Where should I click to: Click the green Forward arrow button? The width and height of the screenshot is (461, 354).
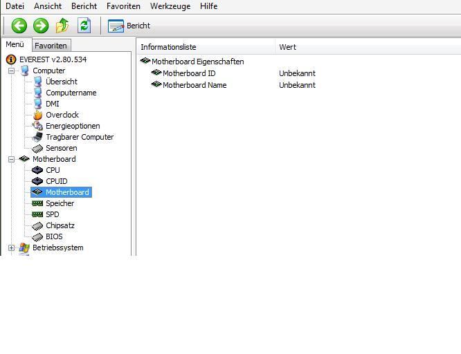(41, 26)
